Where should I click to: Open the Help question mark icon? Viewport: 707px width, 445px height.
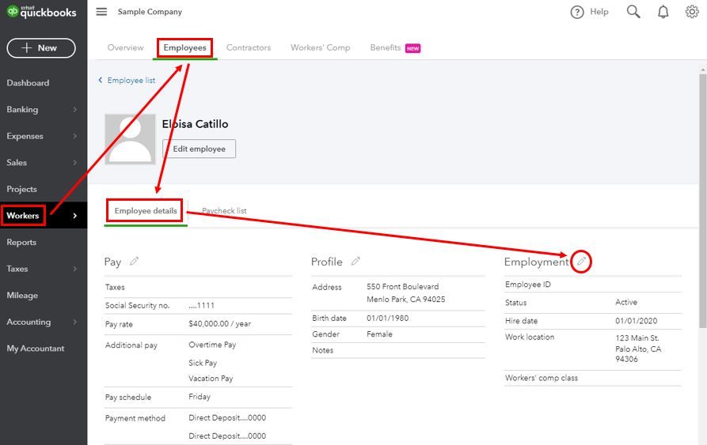tap(576, 12)
